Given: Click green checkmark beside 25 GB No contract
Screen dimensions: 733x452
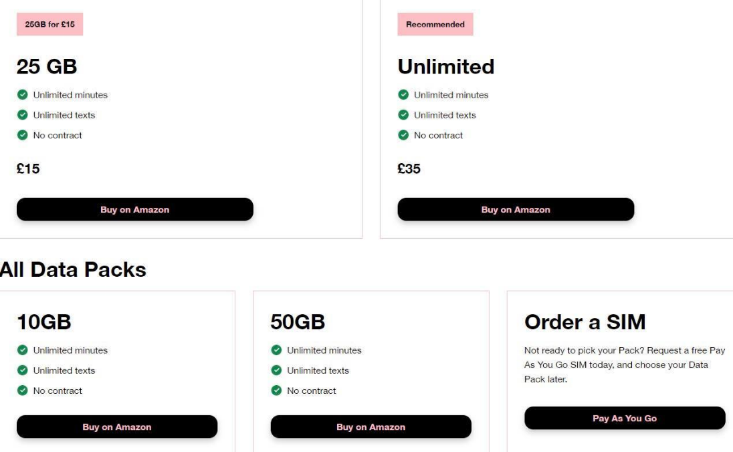Looking at the screenshot, I should 23,135.
